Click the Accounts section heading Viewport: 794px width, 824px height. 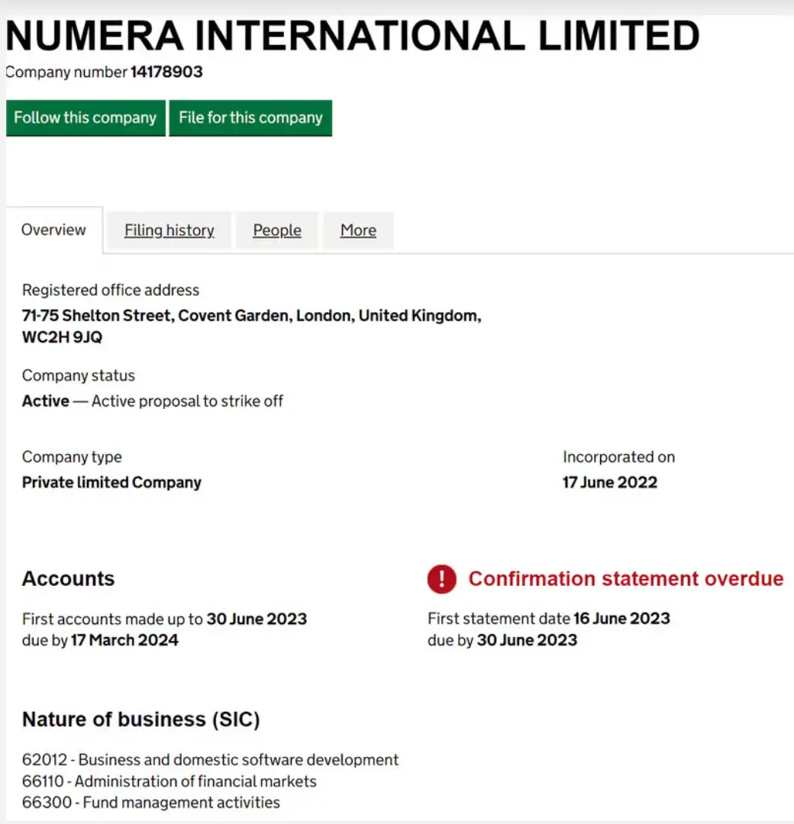67,578
